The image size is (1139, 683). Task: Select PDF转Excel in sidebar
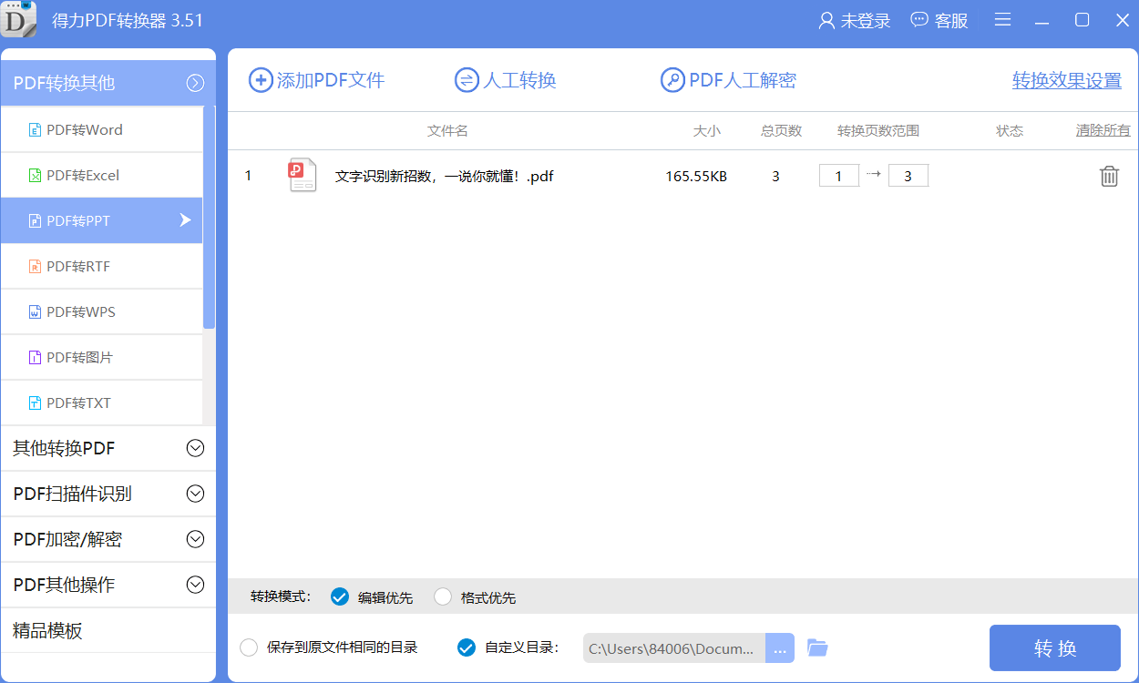(x=101, y=175)
